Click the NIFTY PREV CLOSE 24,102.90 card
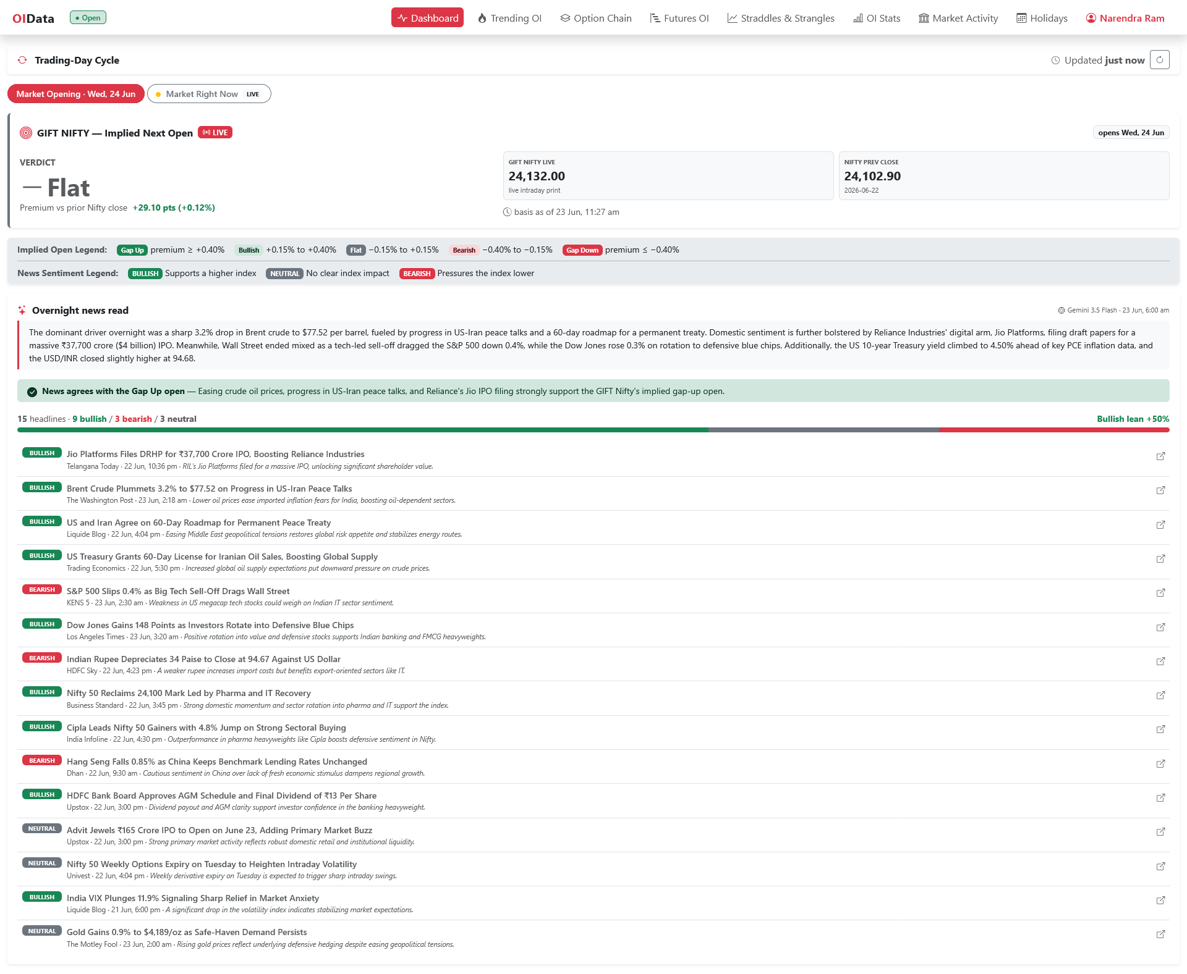The height and width of the screenshot is (974, 1187). tap(1004, 176)
